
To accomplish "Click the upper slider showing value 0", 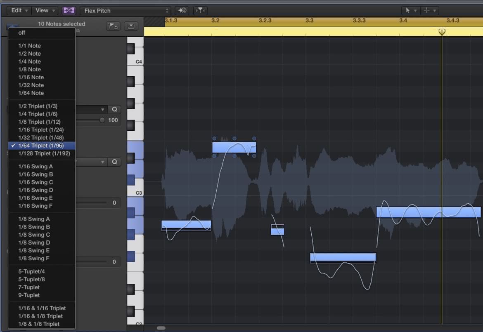I will (x=91, y=202).
